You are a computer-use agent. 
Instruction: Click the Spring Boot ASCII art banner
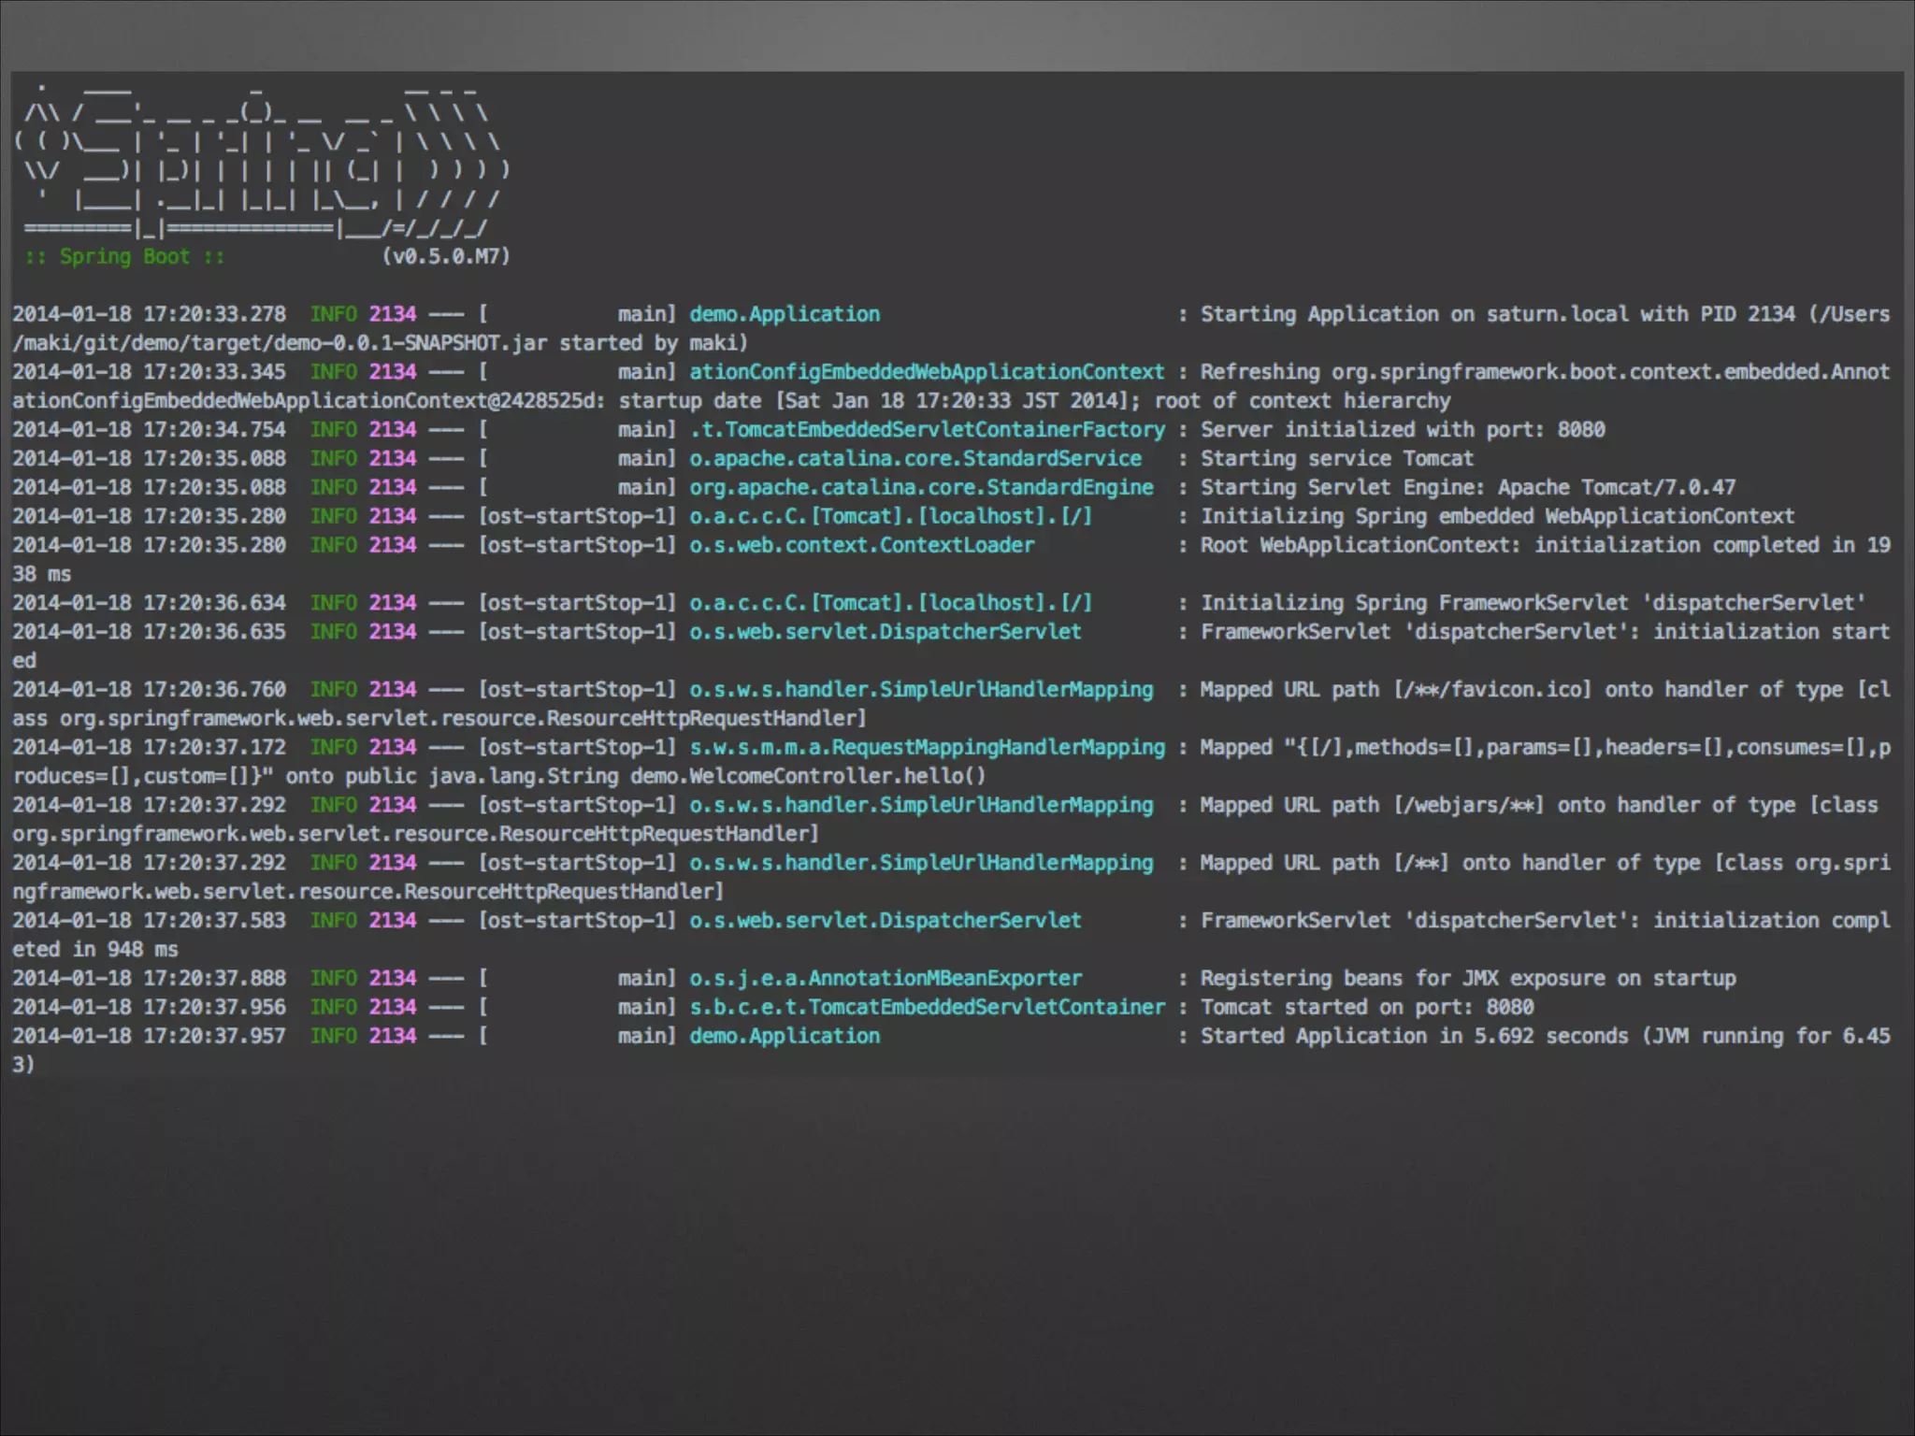(262, 159)
